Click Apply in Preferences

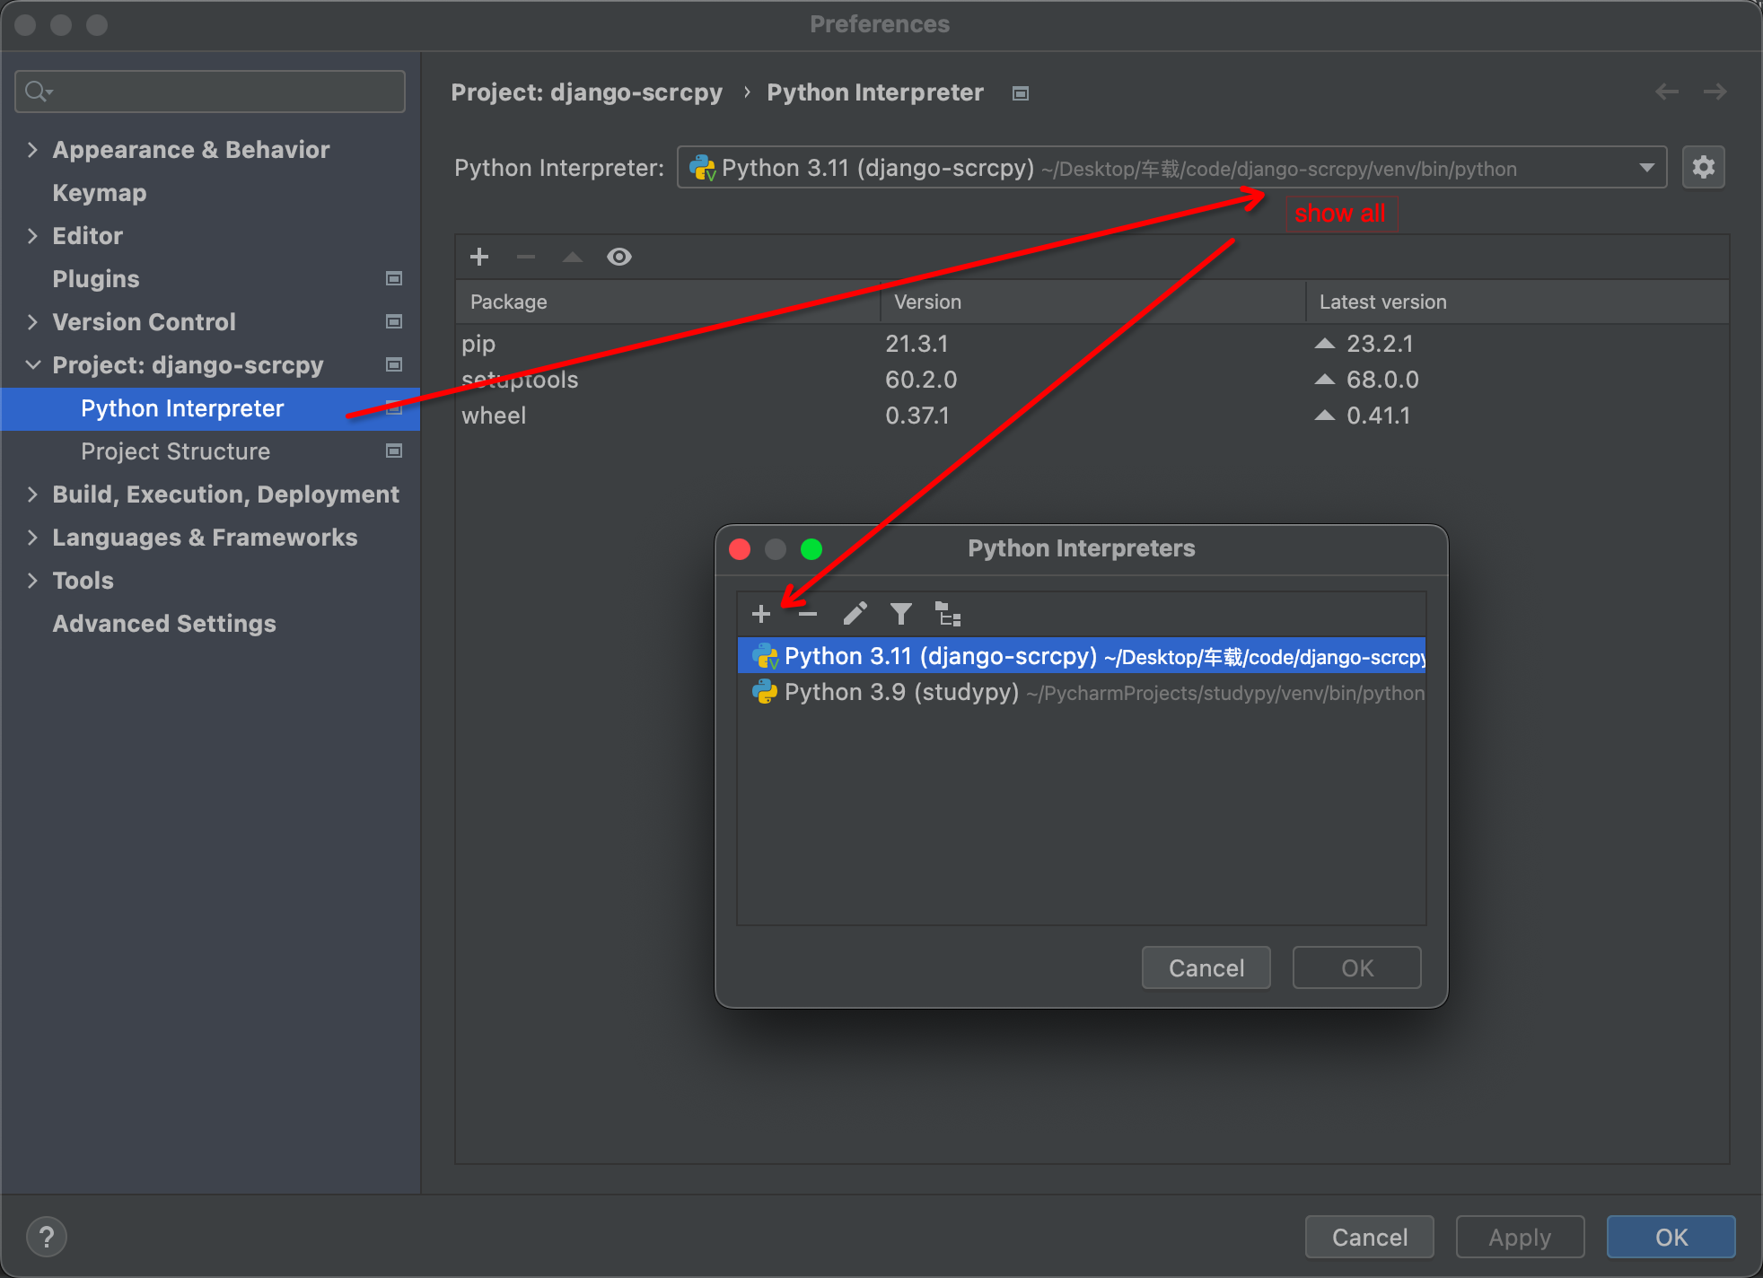(1520, 1237)
